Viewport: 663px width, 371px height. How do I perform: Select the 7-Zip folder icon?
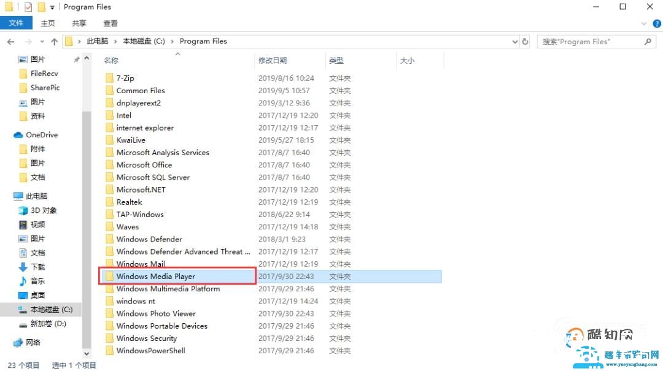tap(109, 78)
